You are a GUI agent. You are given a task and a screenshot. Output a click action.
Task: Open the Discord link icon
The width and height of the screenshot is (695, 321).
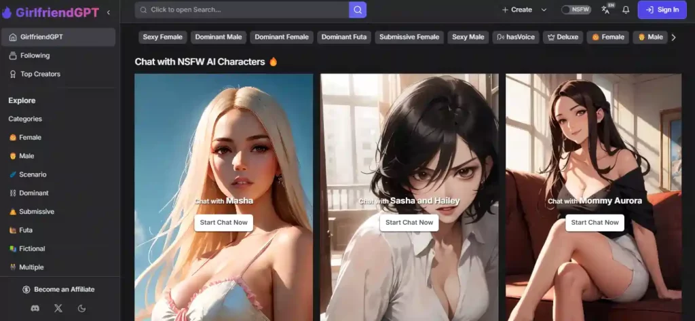coord(35,308)
